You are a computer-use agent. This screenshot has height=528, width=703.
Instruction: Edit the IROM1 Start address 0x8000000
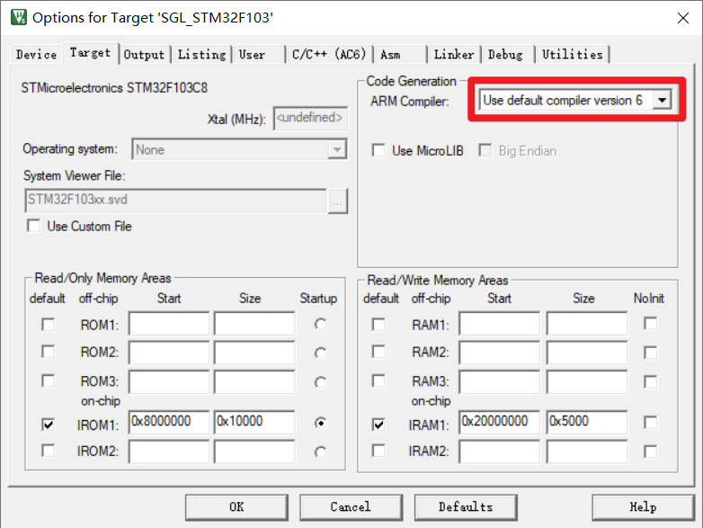click(169, 422)
